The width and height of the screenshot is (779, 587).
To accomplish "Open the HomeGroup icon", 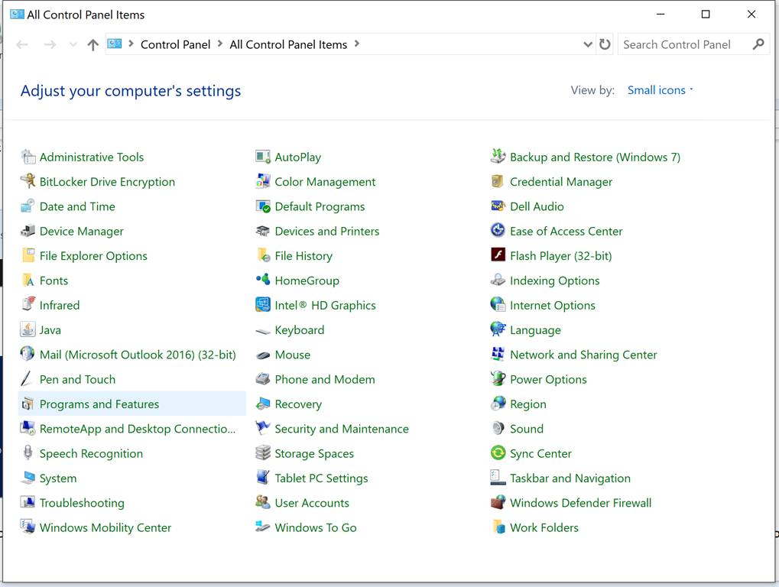I will click(x=263, y=280).
